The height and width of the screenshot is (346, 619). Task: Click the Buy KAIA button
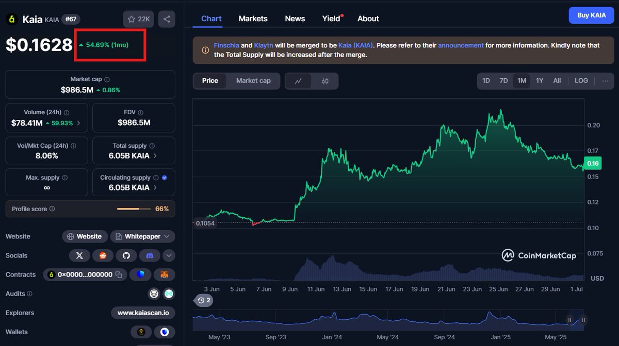(591, 15)
